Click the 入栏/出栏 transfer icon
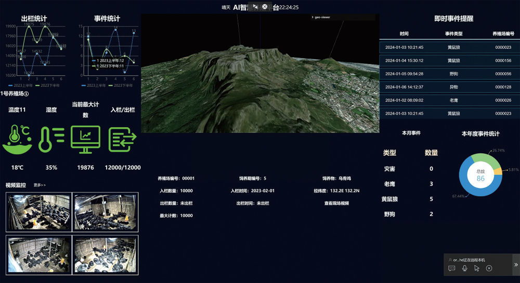 pos(122,139)
